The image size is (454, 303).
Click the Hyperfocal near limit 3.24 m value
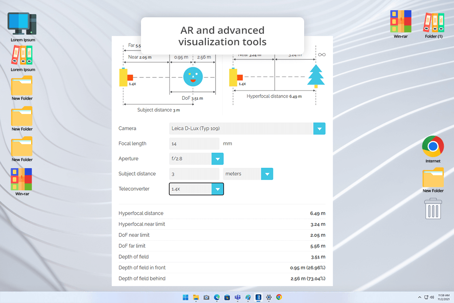[317, 224]
